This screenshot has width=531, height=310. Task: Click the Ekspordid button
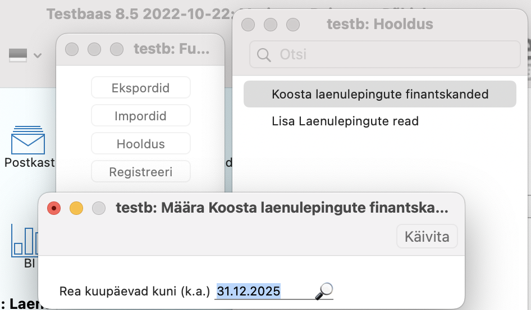click(x=140, y=88)
